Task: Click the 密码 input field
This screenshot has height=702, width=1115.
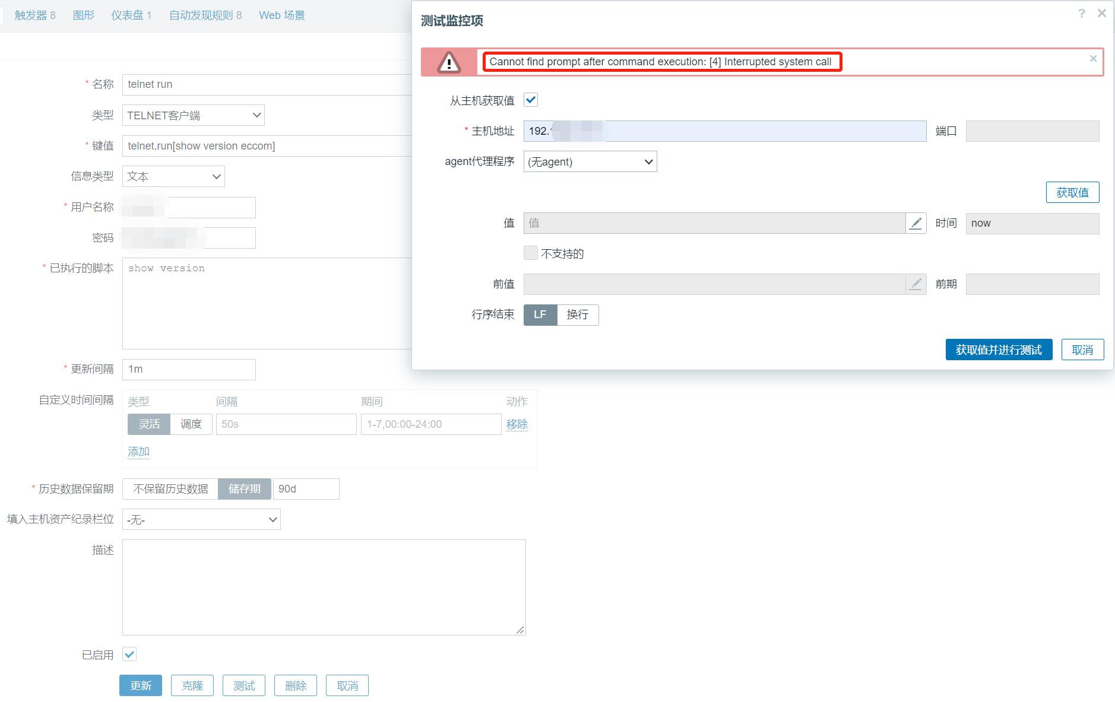Action: pyautogui.click(x=189, y=238)
